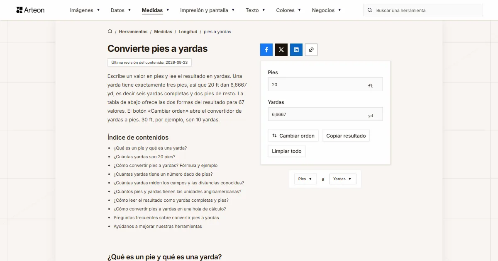Click the Última revisión del contenido date badge
This screenshot has height=261, width=498.
tap(149, 63)
